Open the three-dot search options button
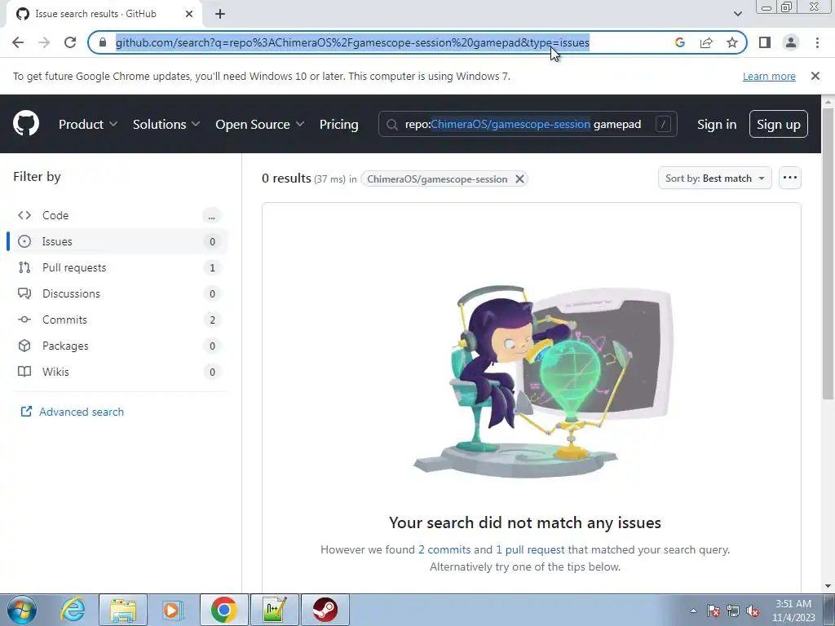Viewport: 835px width, 626px height. (789, 178)
